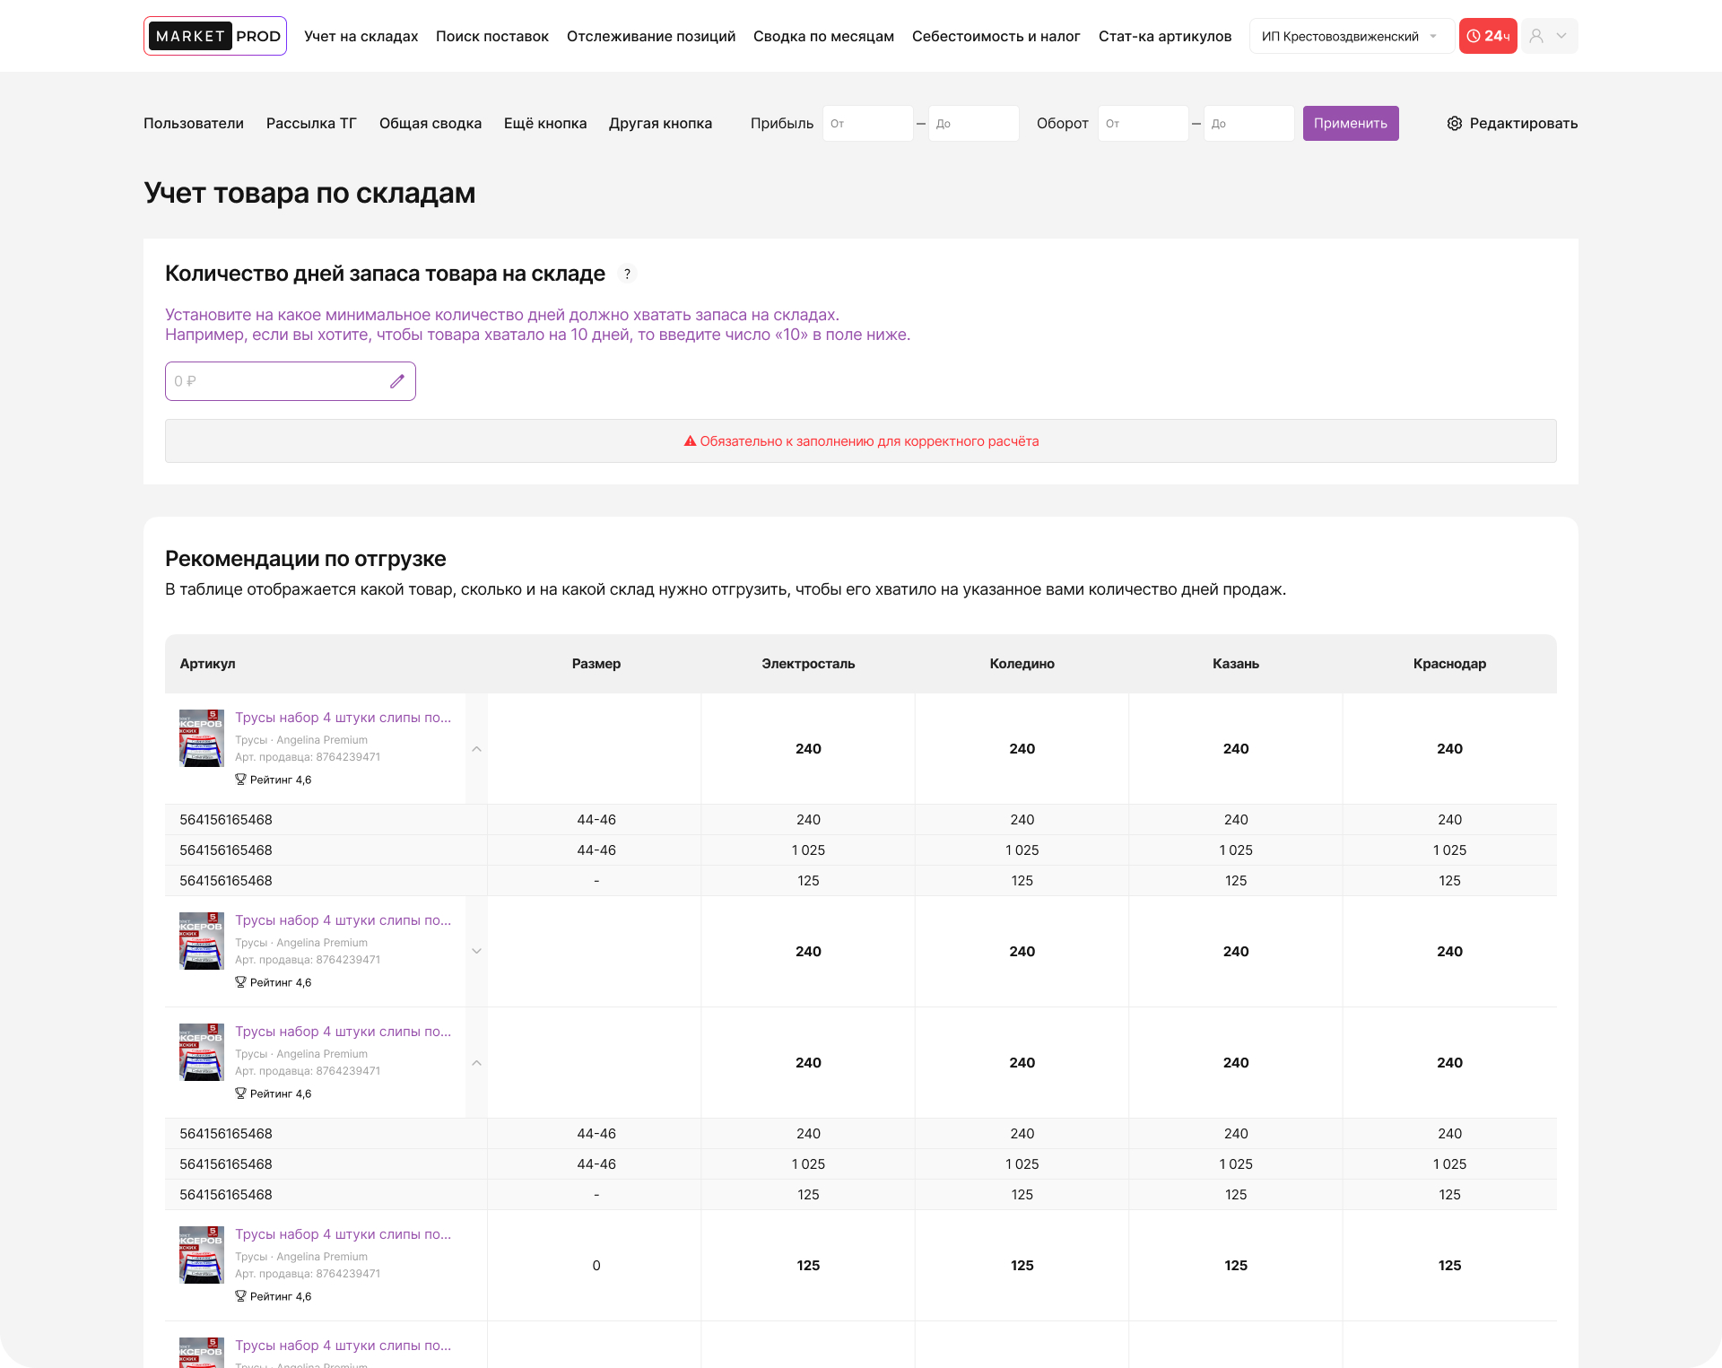1722x1368 pixels.
Task: Click the Оборот До input field
Action: click(x=1248, y=124)
